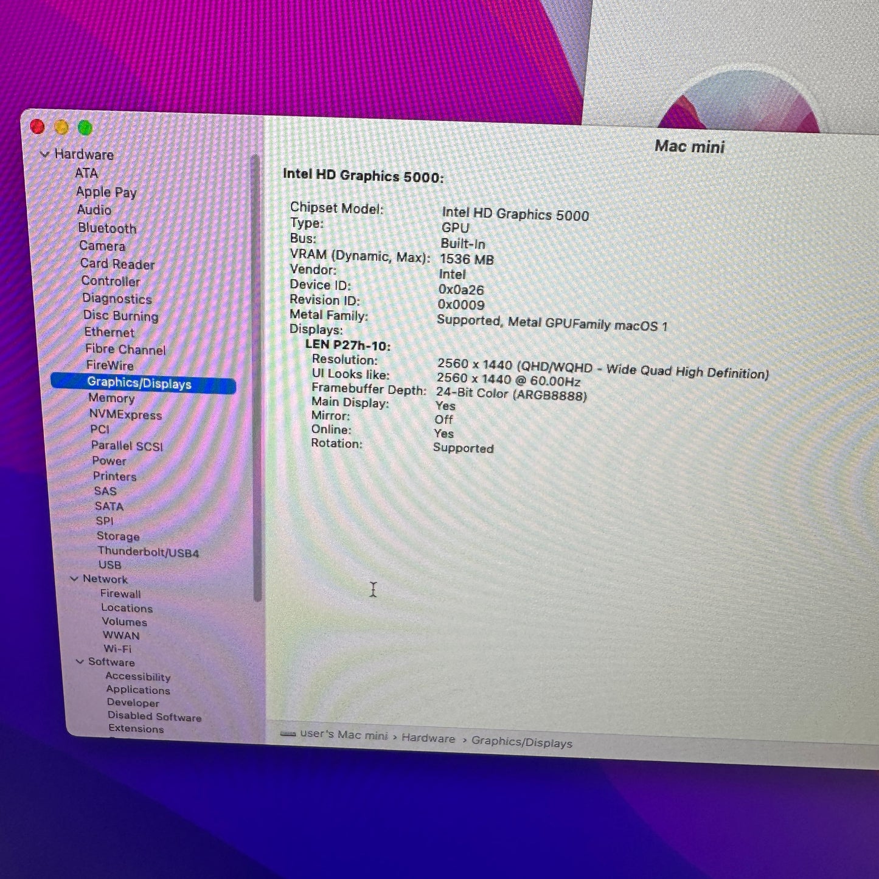
Task: Click the Revision ID value 0x0009
Action: click(x=461, y=305)
